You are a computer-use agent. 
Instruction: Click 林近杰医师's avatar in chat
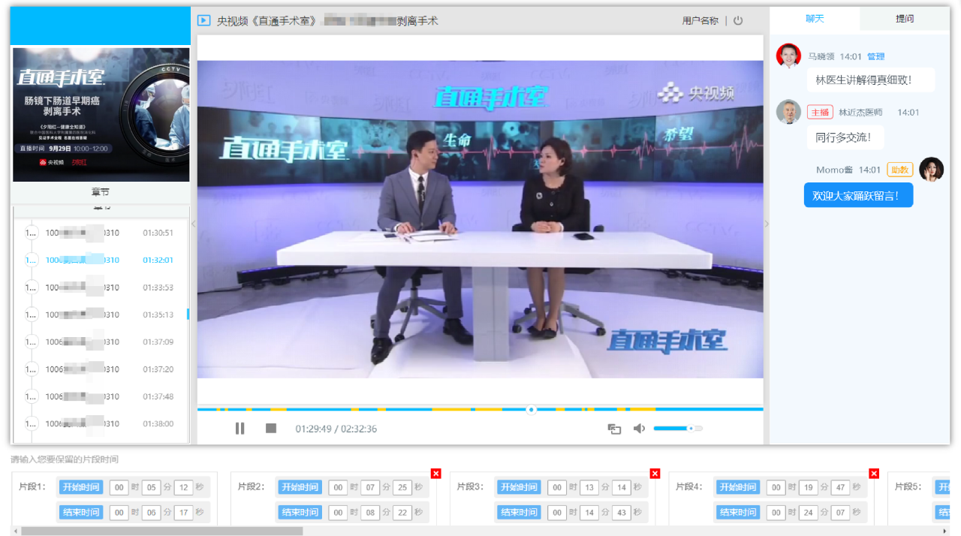coord(788,112)
